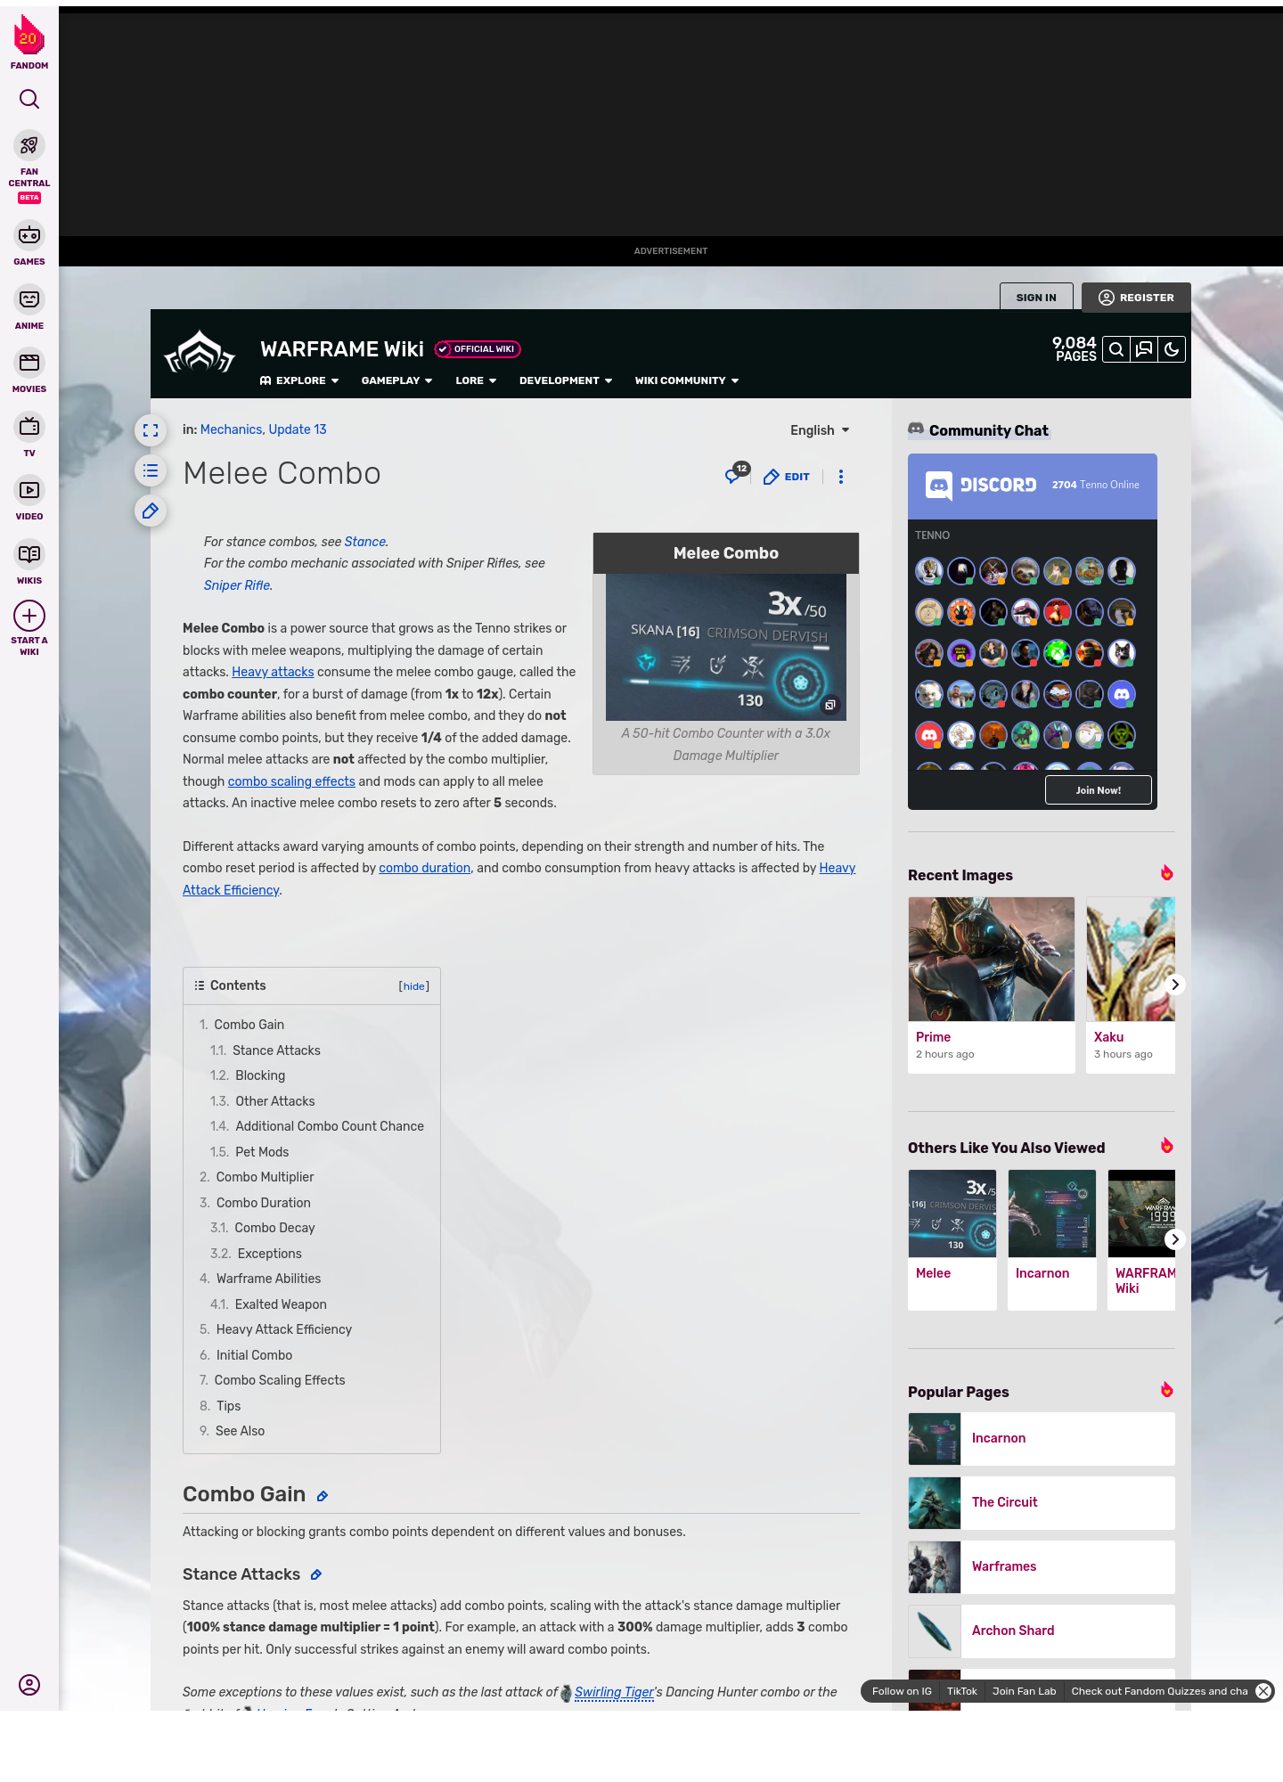Screen dimensions: 1283x1782
Task: Jump to Heavy Attack Efficiency in Contents
Action: click(283, 1329)
